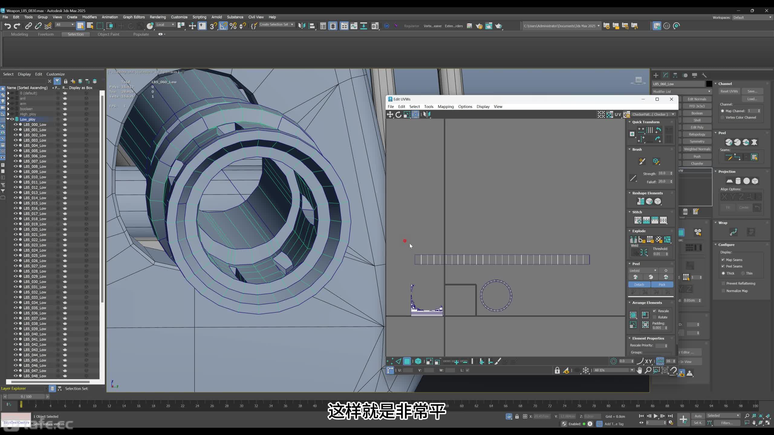Select Polygon sub-object mode in UV editor
This screenshot has height=435, width=774.
pos(407,361)
